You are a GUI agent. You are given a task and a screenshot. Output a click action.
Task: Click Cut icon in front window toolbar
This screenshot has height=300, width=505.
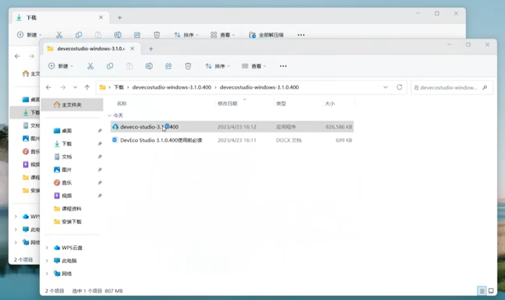click(90, 66)
